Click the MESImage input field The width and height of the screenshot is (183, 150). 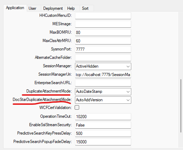(x=103, y=24)
